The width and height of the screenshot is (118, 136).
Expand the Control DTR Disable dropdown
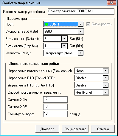coord(105,78)
